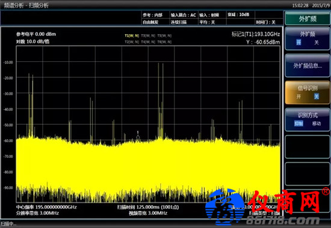Viewport: 331px width, 228px height.
Task: Click the 参考电平 0.00 dBm readout
Action: [x=36, y=34]
